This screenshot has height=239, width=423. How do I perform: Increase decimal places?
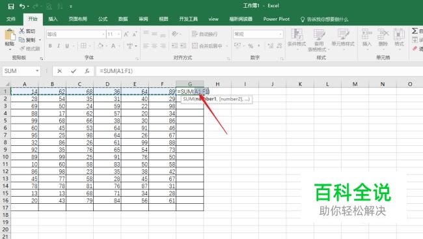(271, 46)
